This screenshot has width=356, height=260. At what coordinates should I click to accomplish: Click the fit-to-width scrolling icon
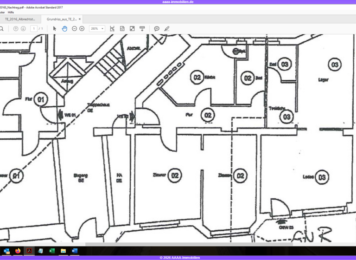(112, 29)
